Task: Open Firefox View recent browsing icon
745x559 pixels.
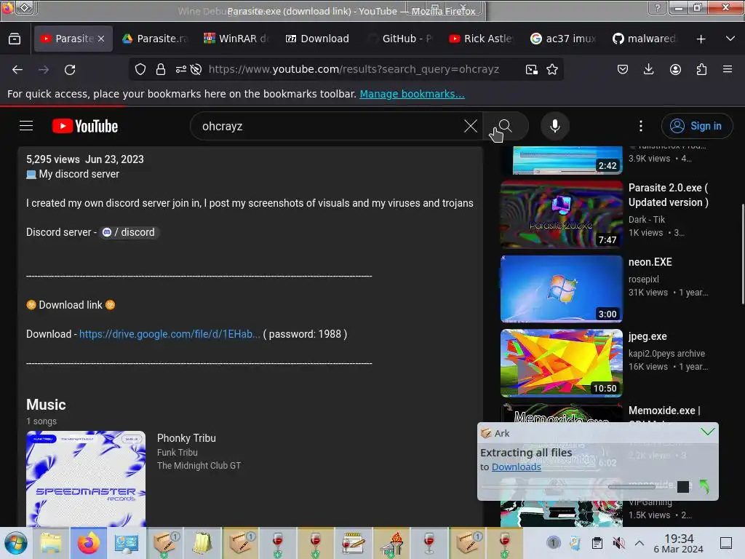Action: tap(15, 39)
